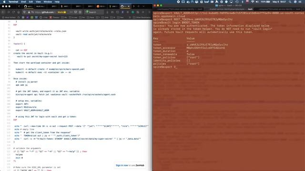Click the shield tracking protection icon
This screenshot has width=305, height=171.
point(24,12)
